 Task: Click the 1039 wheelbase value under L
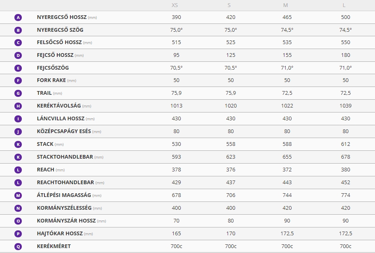click(346, 106)
